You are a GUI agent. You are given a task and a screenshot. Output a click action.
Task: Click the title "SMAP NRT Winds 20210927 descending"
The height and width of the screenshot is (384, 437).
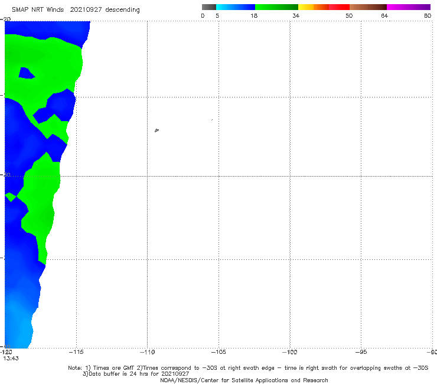coord(76,9)
